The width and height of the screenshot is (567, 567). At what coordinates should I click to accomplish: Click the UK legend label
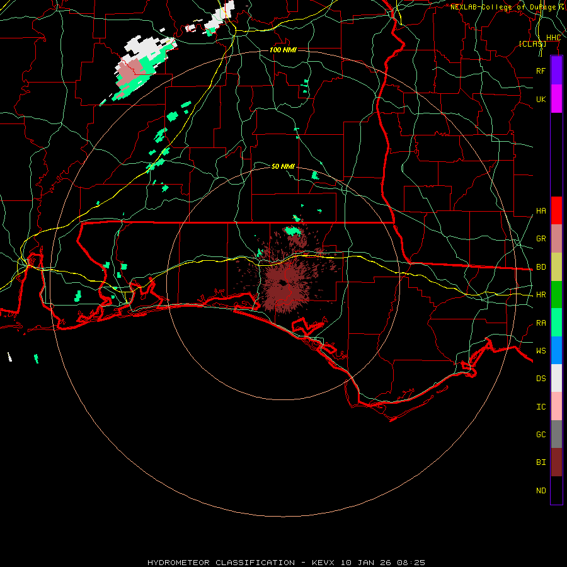541,99
